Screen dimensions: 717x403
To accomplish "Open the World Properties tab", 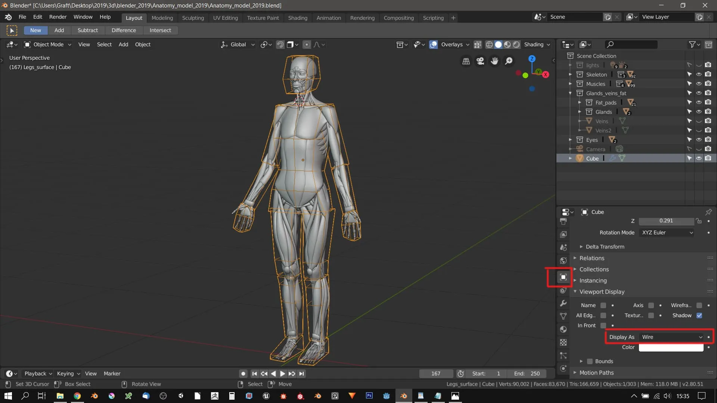I will (563, 260).
